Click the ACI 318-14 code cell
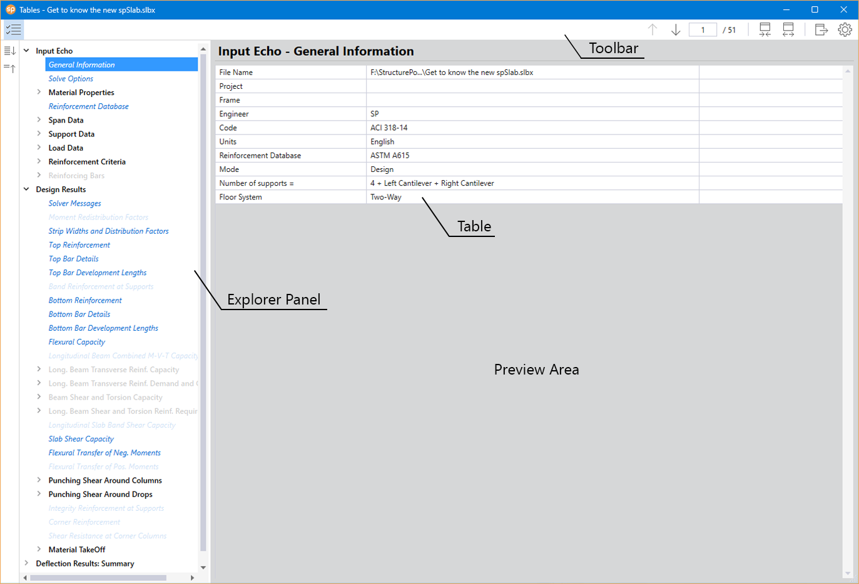The image size is (859, 584). coord(532,128)
